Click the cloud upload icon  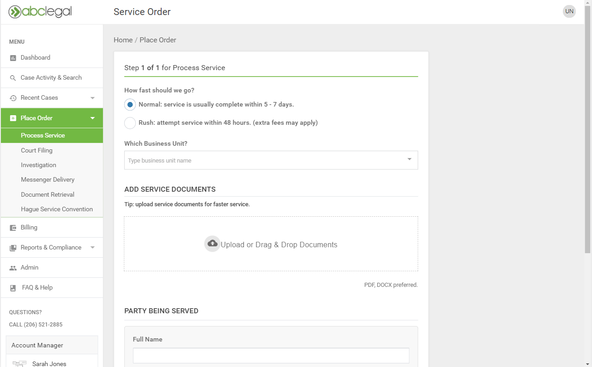click(x=212, y=244)
